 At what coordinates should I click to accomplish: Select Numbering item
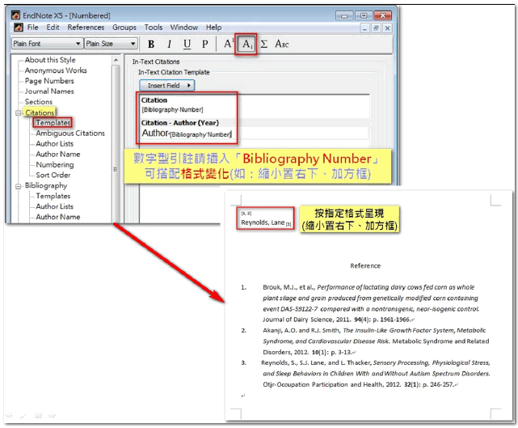pyautogui.click(x=55, y=165)
